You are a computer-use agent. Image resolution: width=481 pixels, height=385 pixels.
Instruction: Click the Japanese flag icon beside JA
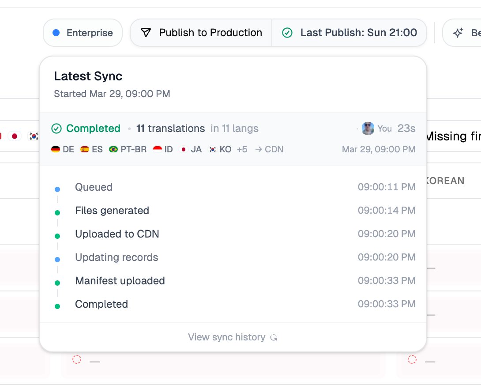(x=184, y=149)
